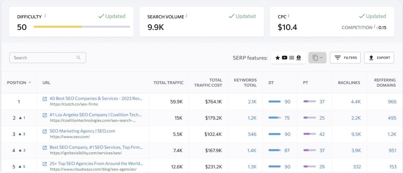Image resolution: width=403 pixels, height=173 pixels.
Task: Open external link icon for SEO.com result
Action: coord(45,131)
